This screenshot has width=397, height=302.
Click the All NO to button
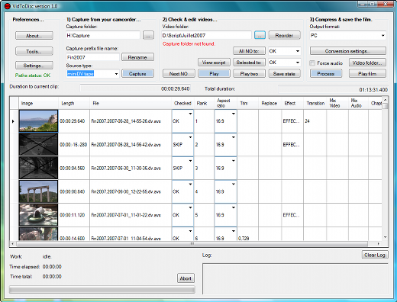(x=249, y=51)
